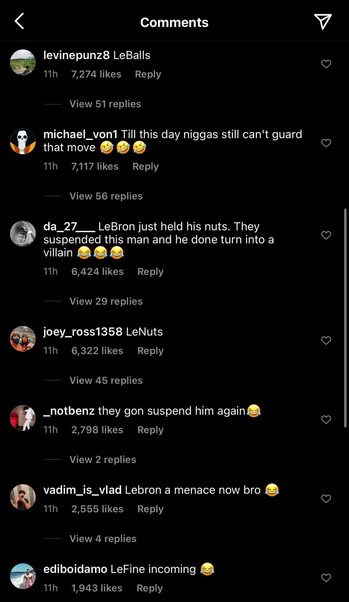Like michael_von1's comment with heart
The width and height of the screenshot is (349, 602).
pos(326,143)
